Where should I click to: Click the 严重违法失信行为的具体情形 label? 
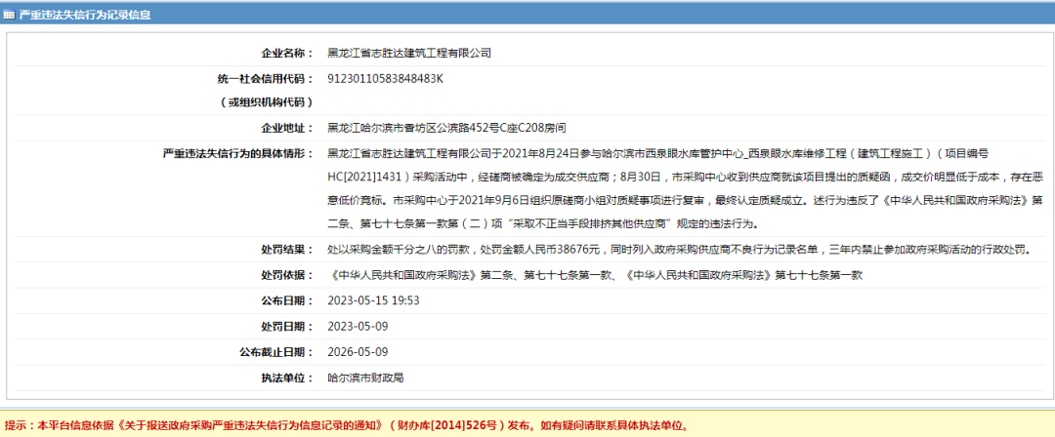point(238,153)
